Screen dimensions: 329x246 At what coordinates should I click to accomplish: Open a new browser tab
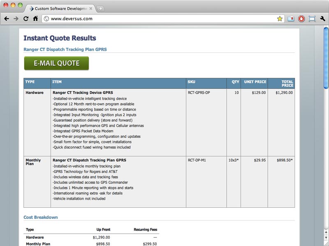(101, 9)
